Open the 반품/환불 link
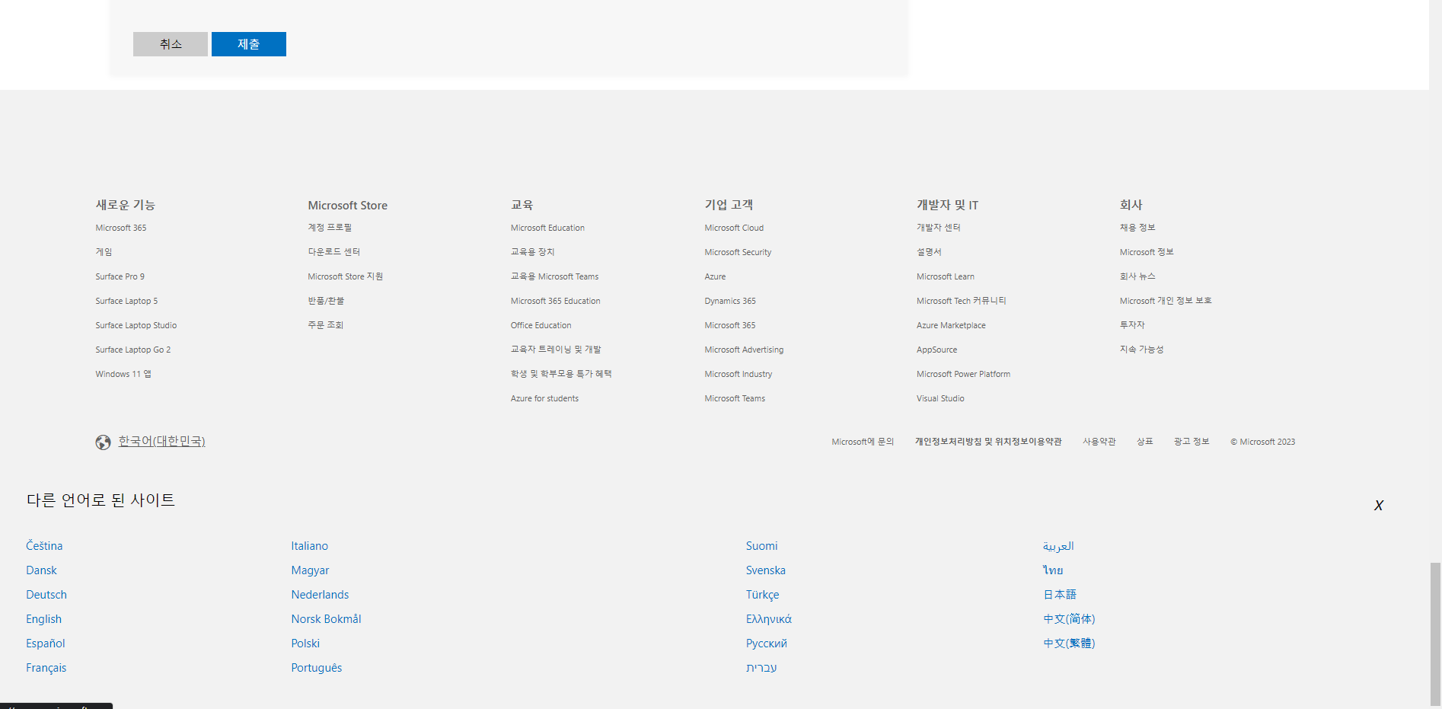The image size is (1442, 709). click(x=326, y=301)
